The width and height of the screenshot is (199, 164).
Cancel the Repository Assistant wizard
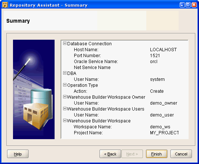[181, 154]
